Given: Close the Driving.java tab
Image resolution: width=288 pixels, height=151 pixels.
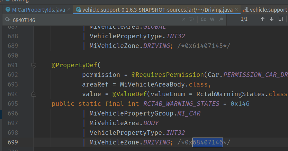Looking at the screenshot, I should [x=236, y=9].
